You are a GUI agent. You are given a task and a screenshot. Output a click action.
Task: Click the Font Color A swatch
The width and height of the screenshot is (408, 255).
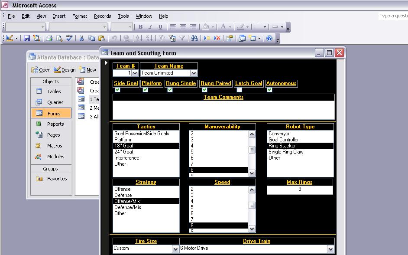[x=223, y=26]
